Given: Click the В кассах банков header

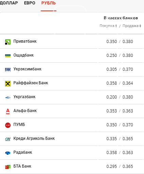Looking at the screenshot, I should point(121,18).
